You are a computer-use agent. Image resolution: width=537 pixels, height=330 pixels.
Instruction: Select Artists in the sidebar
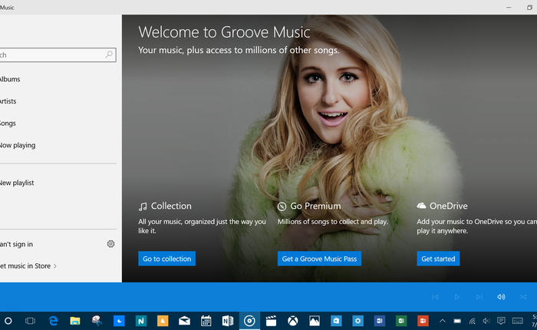pos(8,101)
